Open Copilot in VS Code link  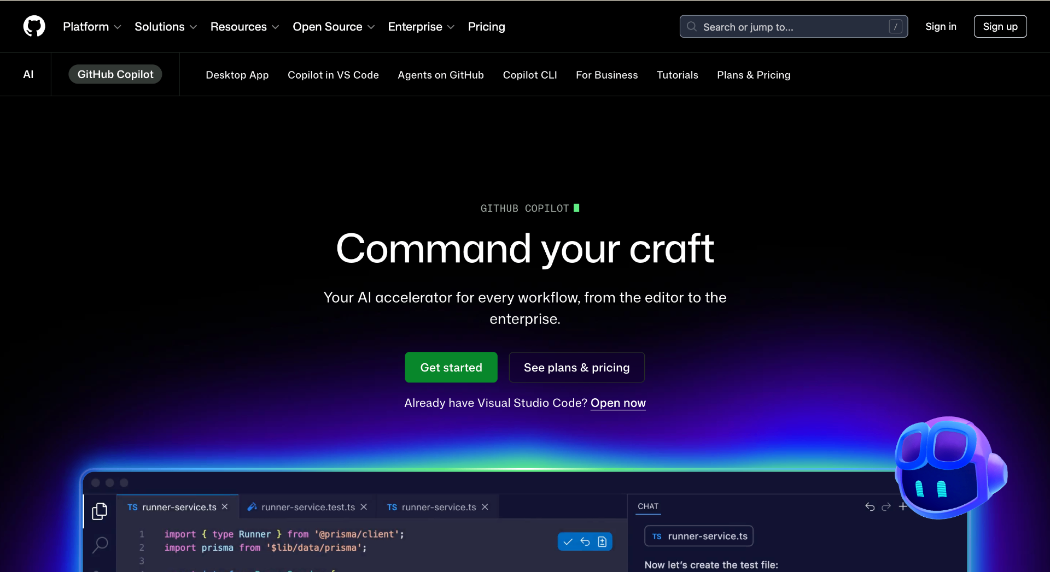click(x=333, y=75)
